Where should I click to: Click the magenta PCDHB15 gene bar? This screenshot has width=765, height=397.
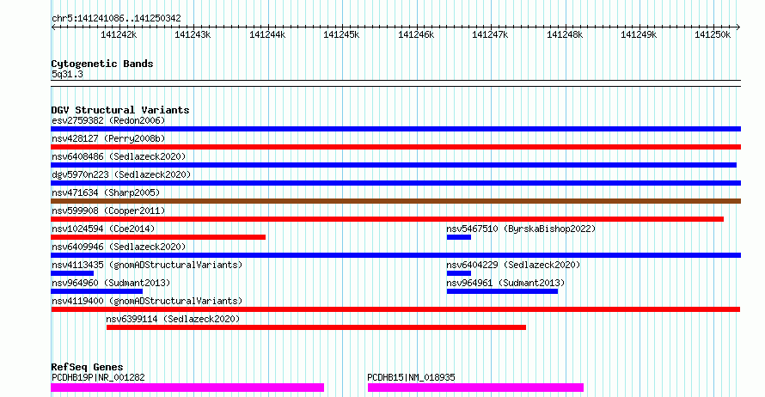coord(475,388)
